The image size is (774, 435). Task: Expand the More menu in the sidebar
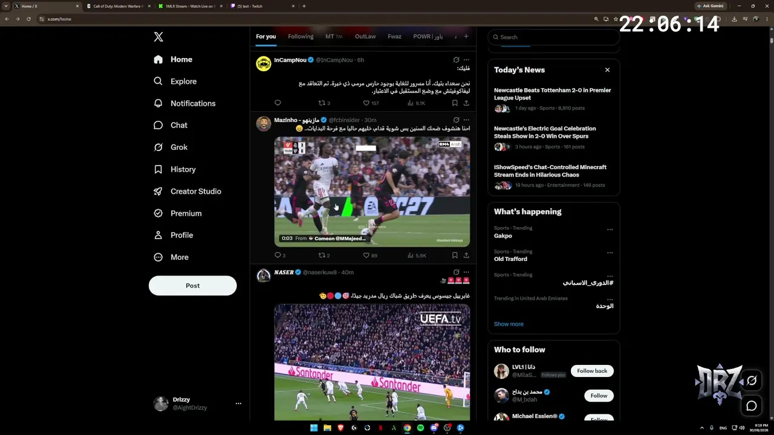tap(171, 257)
